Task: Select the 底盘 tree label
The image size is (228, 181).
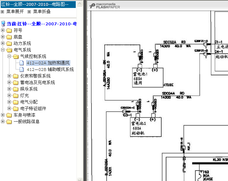Action: pos(18,37)
